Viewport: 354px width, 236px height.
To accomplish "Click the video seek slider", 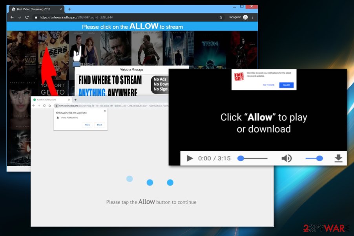I will pos(252,158).
